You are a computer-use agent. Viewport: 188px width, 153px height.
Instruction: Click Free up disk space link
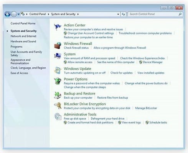pos(75,119)
